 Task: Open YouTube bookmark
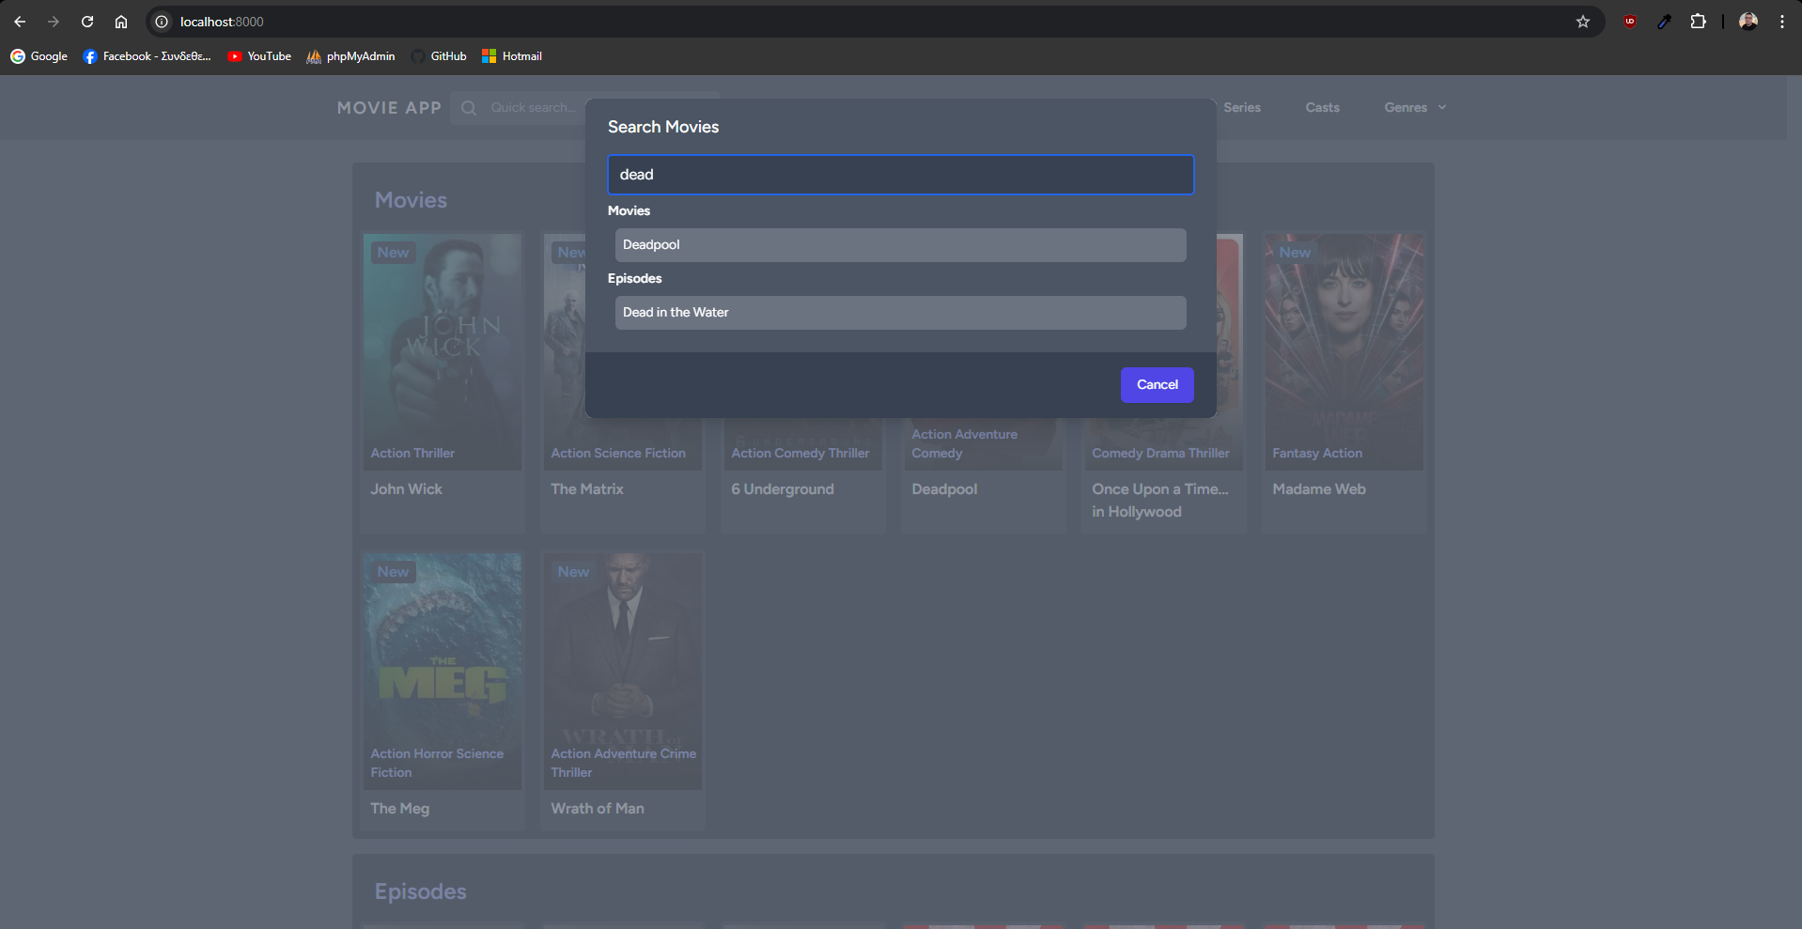[x=259, y=56]
